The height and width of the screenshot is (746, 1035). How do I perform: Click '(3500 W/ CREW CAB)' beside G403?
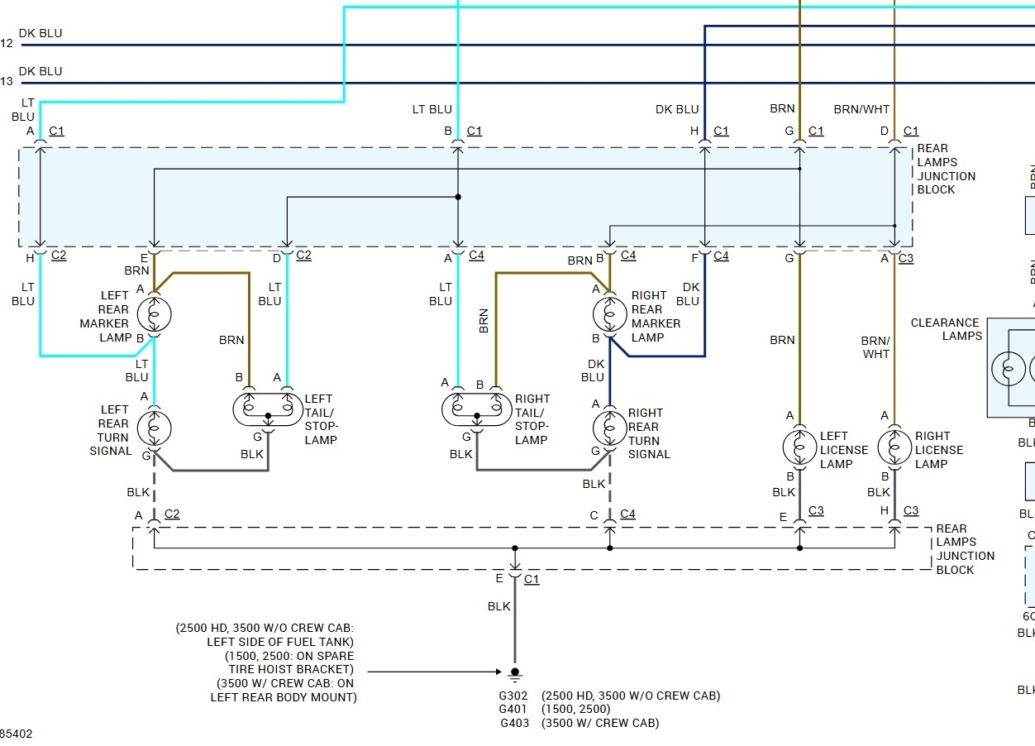point(600,723)
